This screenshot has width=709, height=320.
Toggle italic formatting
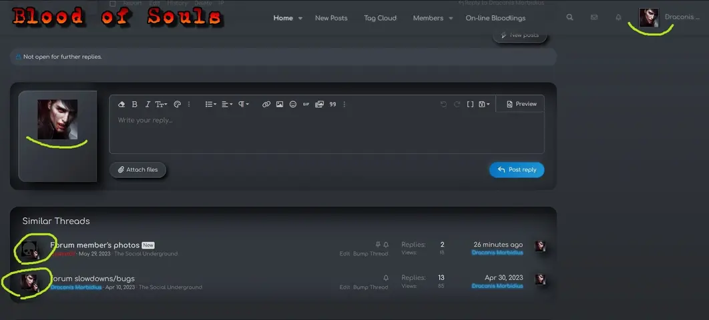coord(148,104)
